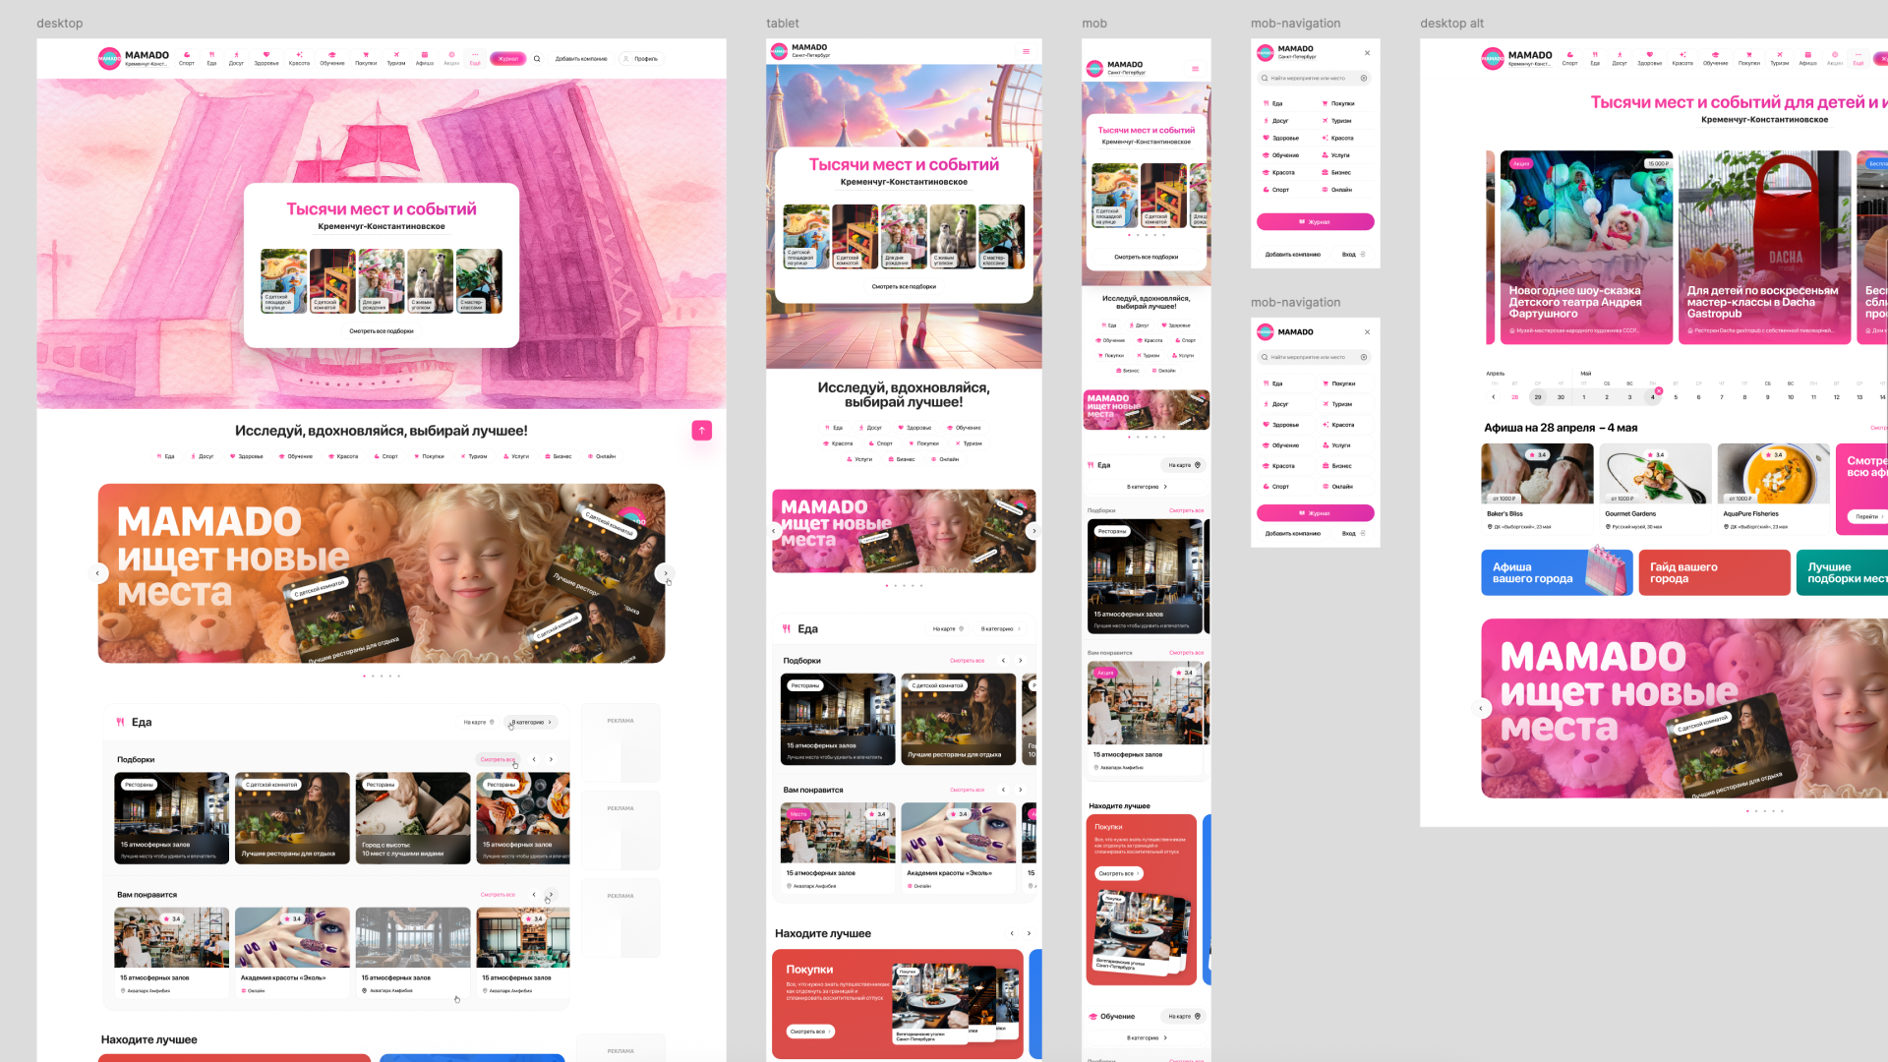Open Обучение in the desktop frame top navigation
Screen dimensions: 1888x1062
[x=332, y=59]
